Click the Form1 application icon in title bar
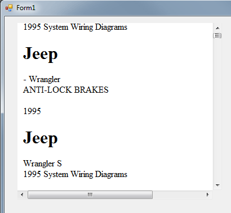Screen dimensions: 231x213 point(9,8)
